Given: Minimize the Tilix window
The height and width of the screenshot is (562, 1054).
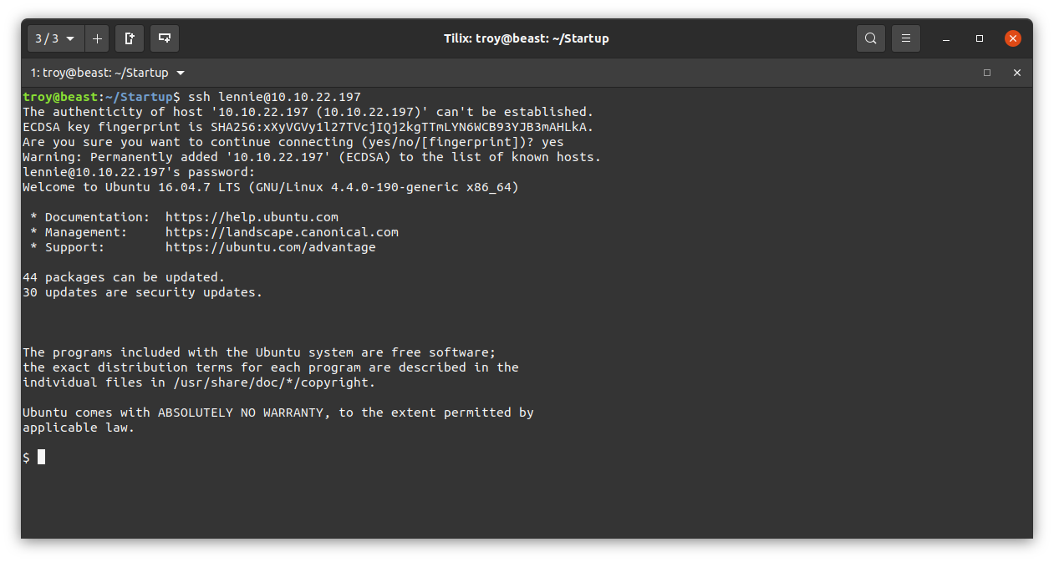Looking at the screenshot, I should pos(946,38).
